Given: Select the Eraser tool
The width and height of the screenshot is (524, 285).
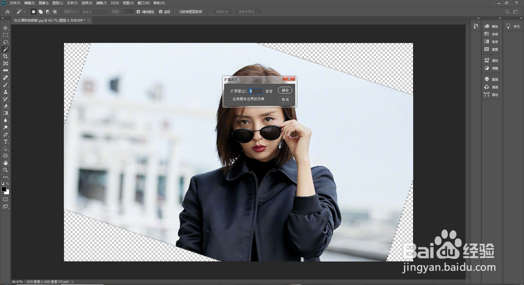Looking at the screenshot, I should click(5, 106).
